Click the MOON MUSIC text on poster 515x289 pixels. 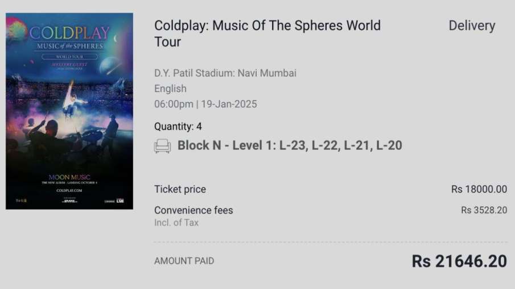(x=69, y=177)
